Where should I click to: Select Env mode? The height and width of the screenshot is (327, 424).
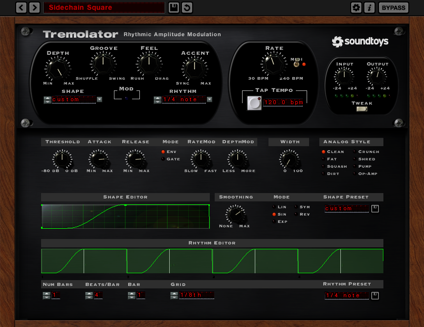169,152
